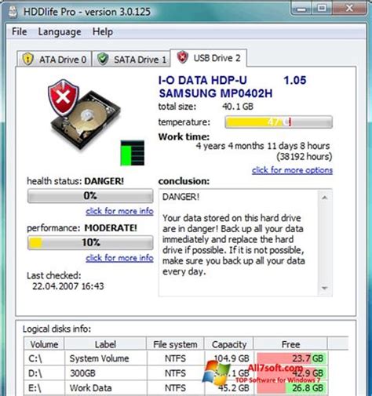Viewport: 372px width, 396px height.
Task: Click the green disk activity indicator icon
Action: point(133,153)
